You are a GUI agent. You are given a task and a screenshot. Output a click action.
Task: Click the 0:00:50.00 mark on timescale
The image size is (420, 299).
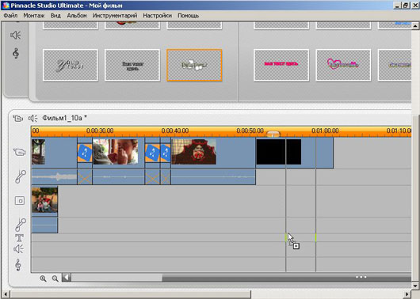click(250, 131)
